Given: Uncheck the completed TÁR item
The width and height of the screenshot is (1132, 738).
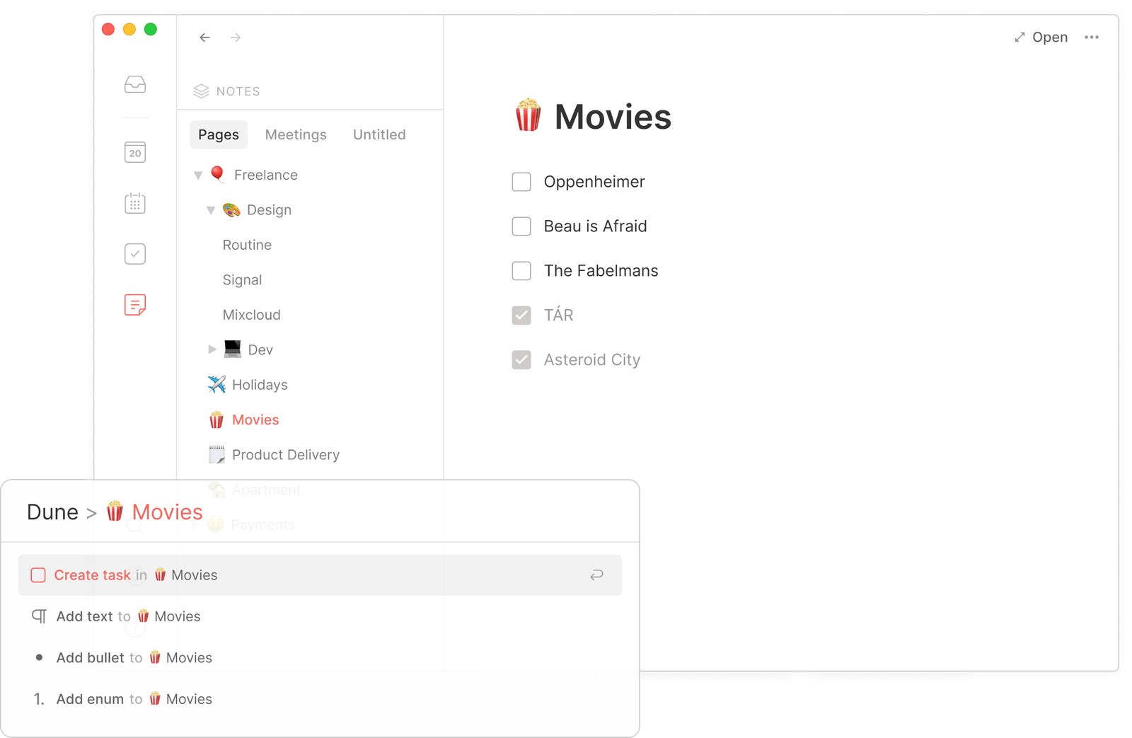Looking at the screenshot, I should [x=521, y=315].
